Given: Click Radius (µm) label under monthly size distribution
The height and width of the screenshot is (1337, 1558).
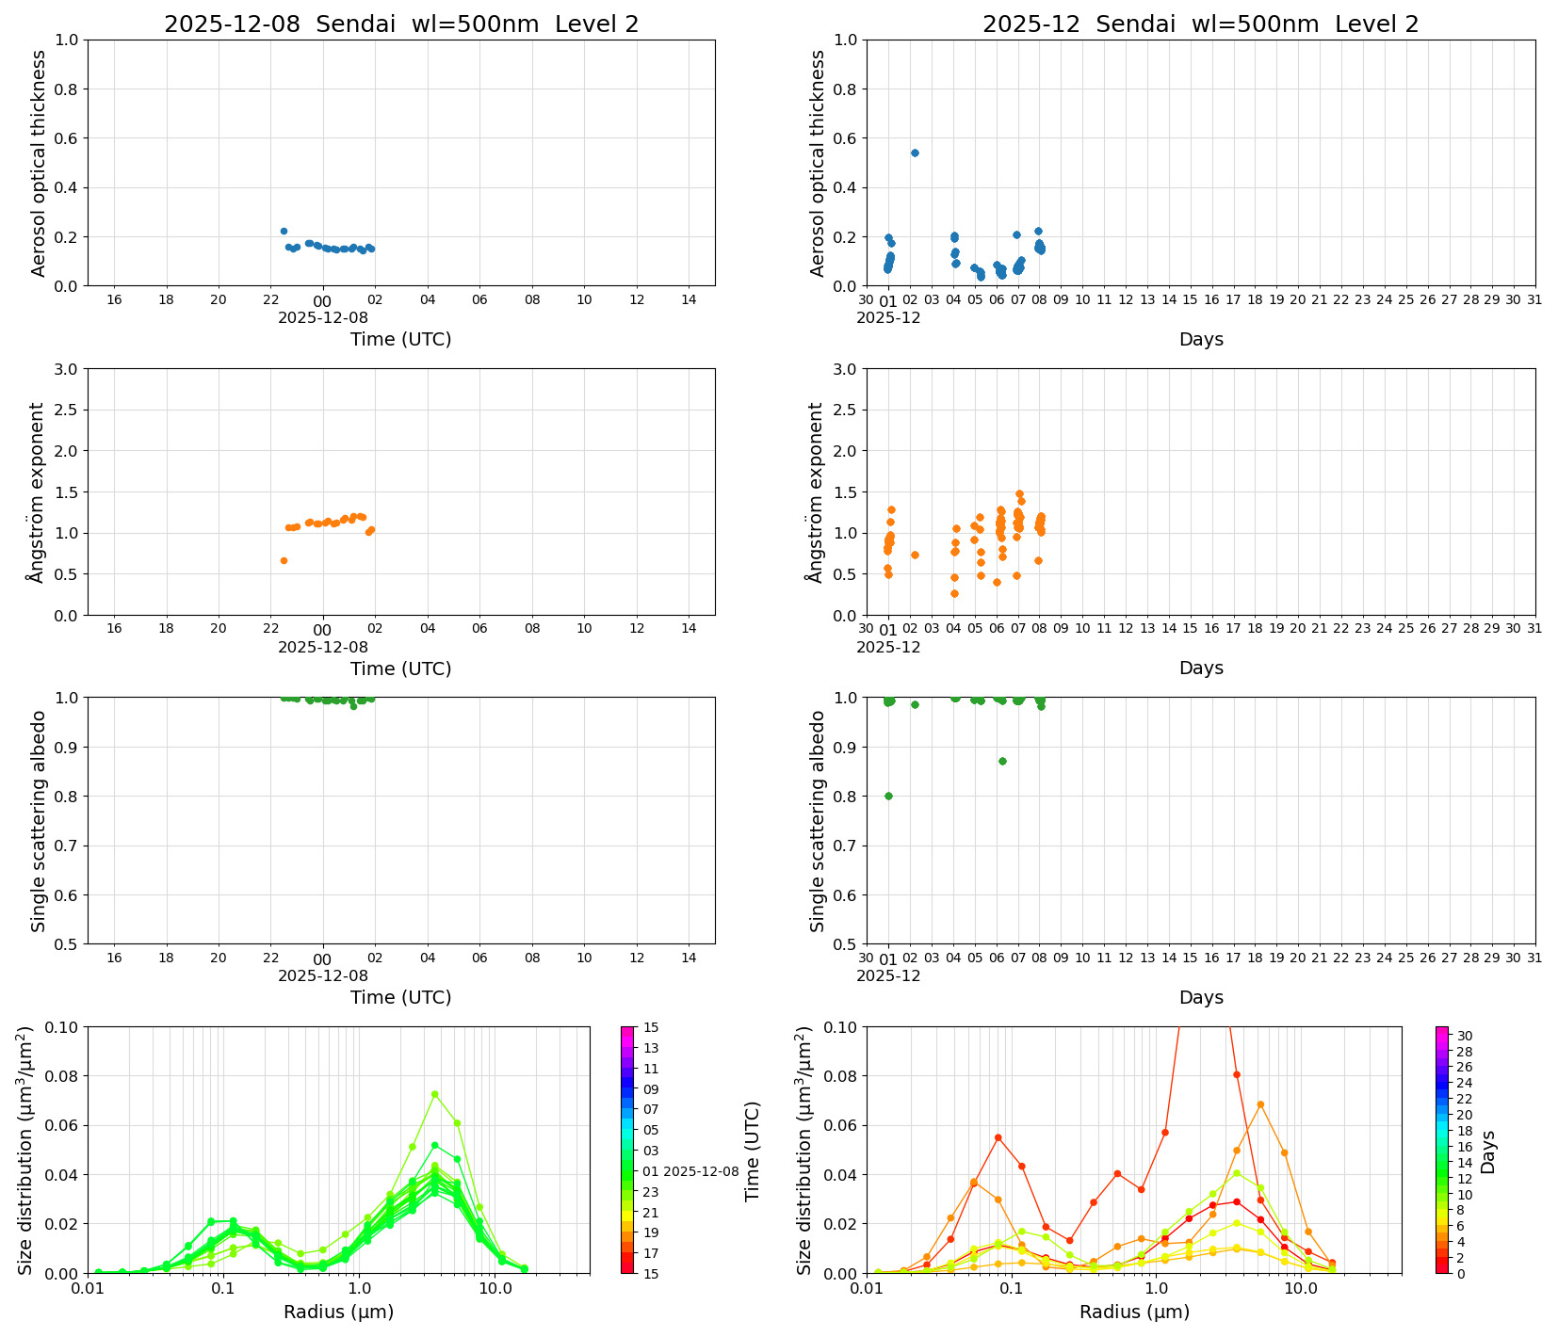Looking at the screenshot, I should [x=1134, y=1312].
